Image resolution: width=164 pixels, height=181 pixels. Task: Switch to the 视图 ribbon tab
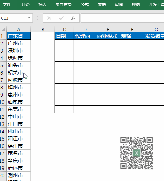(x=136, y=5)
